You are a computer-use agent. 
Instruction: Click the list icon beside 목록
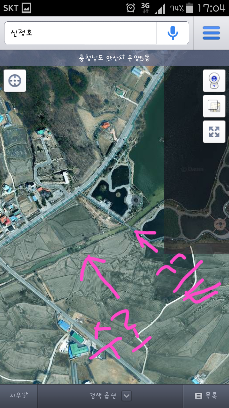pos(198,396)
